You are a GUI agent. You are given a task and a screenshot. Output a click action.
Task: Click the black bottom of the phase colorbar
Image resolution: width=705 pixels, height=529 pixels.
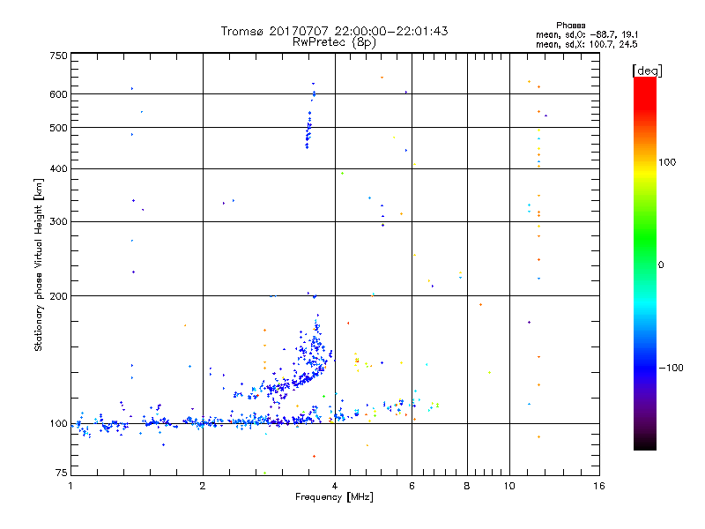[645, 443]
